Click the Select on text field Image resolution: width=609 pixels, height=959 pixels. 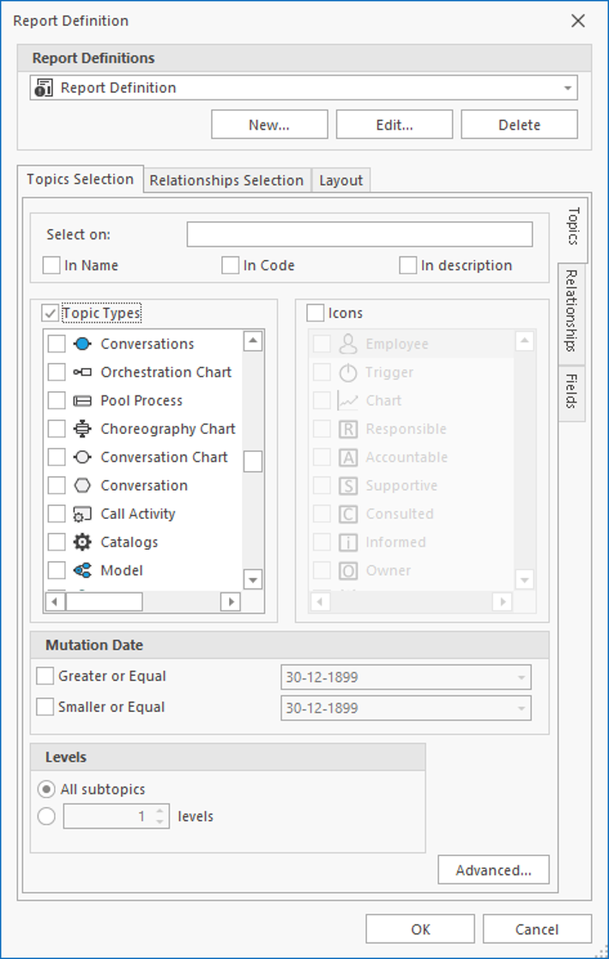pyautogui.click(x=359, y=234)
